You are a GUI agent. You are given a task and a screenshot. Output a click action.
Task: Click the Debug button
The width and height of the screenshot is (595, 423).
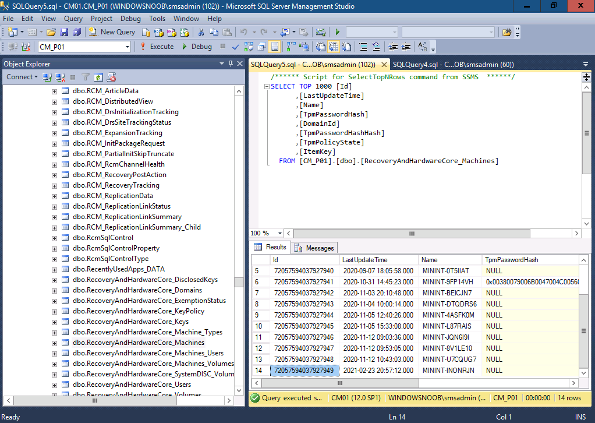[197, 47]
